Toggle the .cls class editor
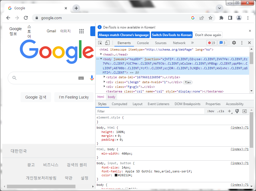 pyautogui.click(x=221, y=111)
